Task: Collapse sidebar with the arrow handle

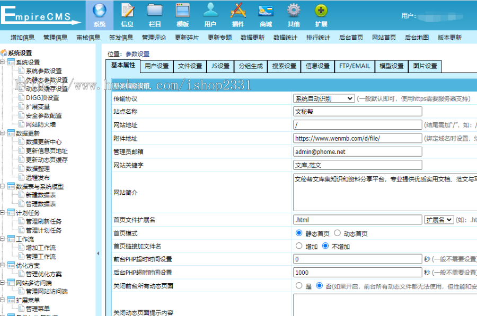Action: click(x=98, y=254)
